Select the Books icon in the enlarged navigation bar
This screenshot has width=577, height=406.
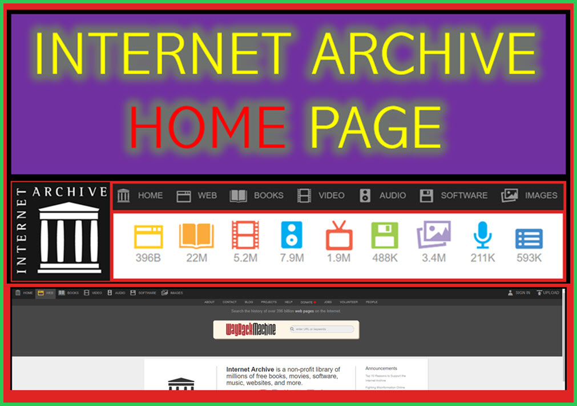[238, 196]
